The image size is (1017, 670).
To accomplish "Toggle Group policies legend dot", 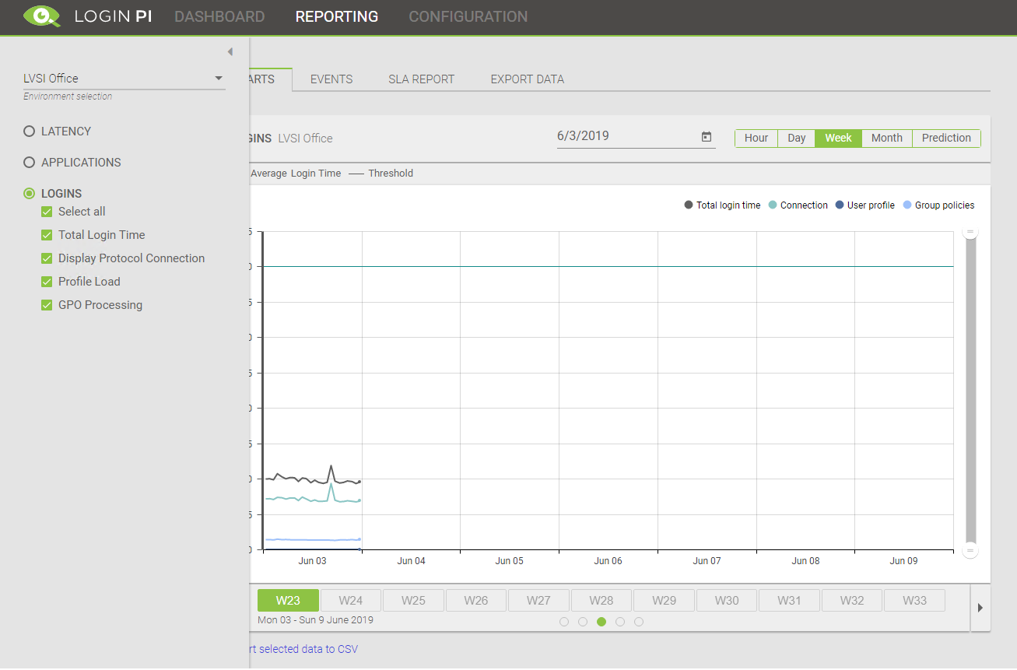I will coord(907,205).
